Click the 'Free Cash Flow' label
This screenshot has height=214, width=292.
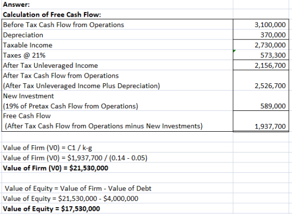(x=27, y=116)
